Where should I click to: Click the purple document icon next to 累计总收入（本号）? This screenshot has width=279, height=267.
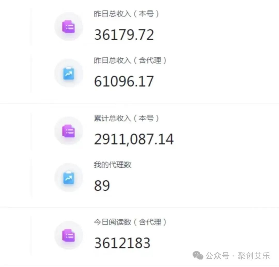(68, 131)
